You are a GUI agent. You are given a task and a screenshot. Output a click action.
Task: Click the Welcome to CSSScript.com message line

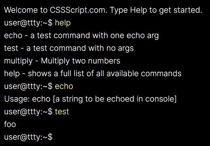click(x=103, y=10)
